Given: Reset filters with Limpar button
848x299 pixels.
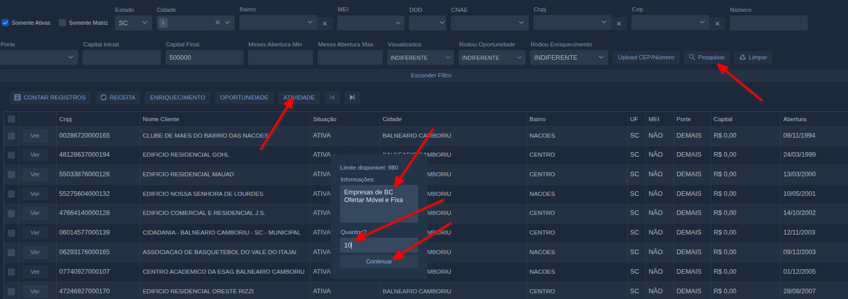Looking at the screenshot, I should pos(753,57).
